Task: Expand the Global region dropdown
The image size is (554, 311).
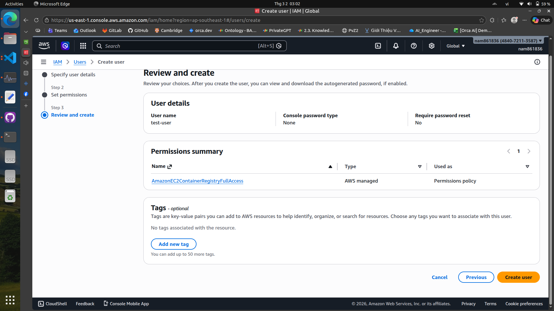Action: (x=456, y=46)
